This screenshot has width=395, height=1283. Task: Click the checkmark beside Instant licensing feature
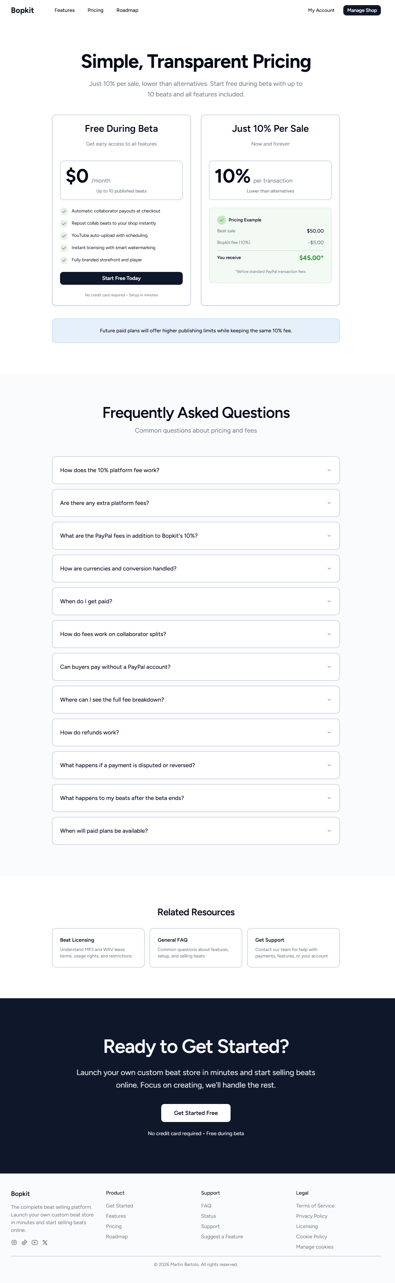click(x=64, y=247)
